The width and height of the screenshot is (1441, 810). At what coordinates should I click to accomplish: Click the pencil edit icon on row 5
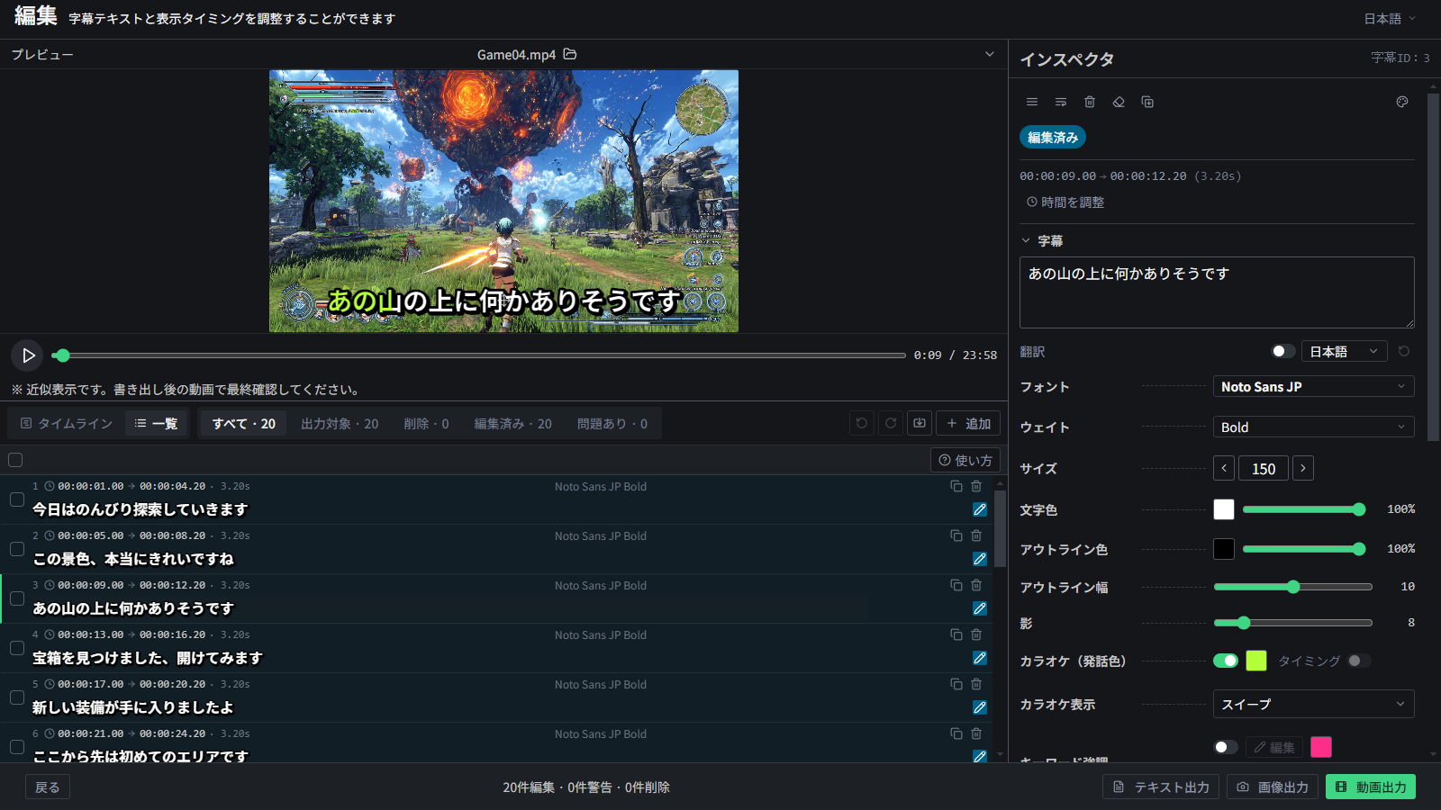point(980,707)
